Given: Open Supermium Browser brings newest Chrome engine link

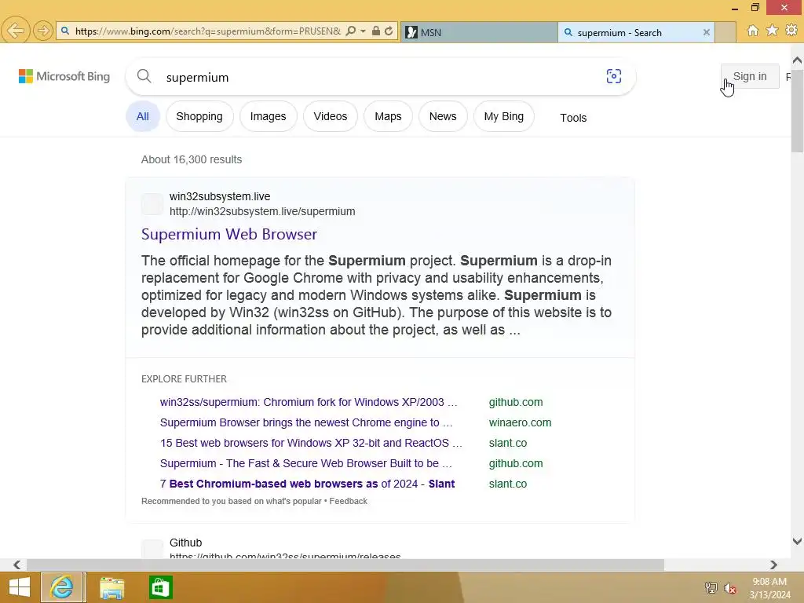Looking at the screenshot, I should [x=306, y=422].
